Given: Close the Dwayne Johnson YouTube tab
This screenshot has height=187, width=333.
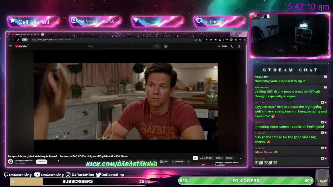Looking at the screenshot, I should click(38, 34).
